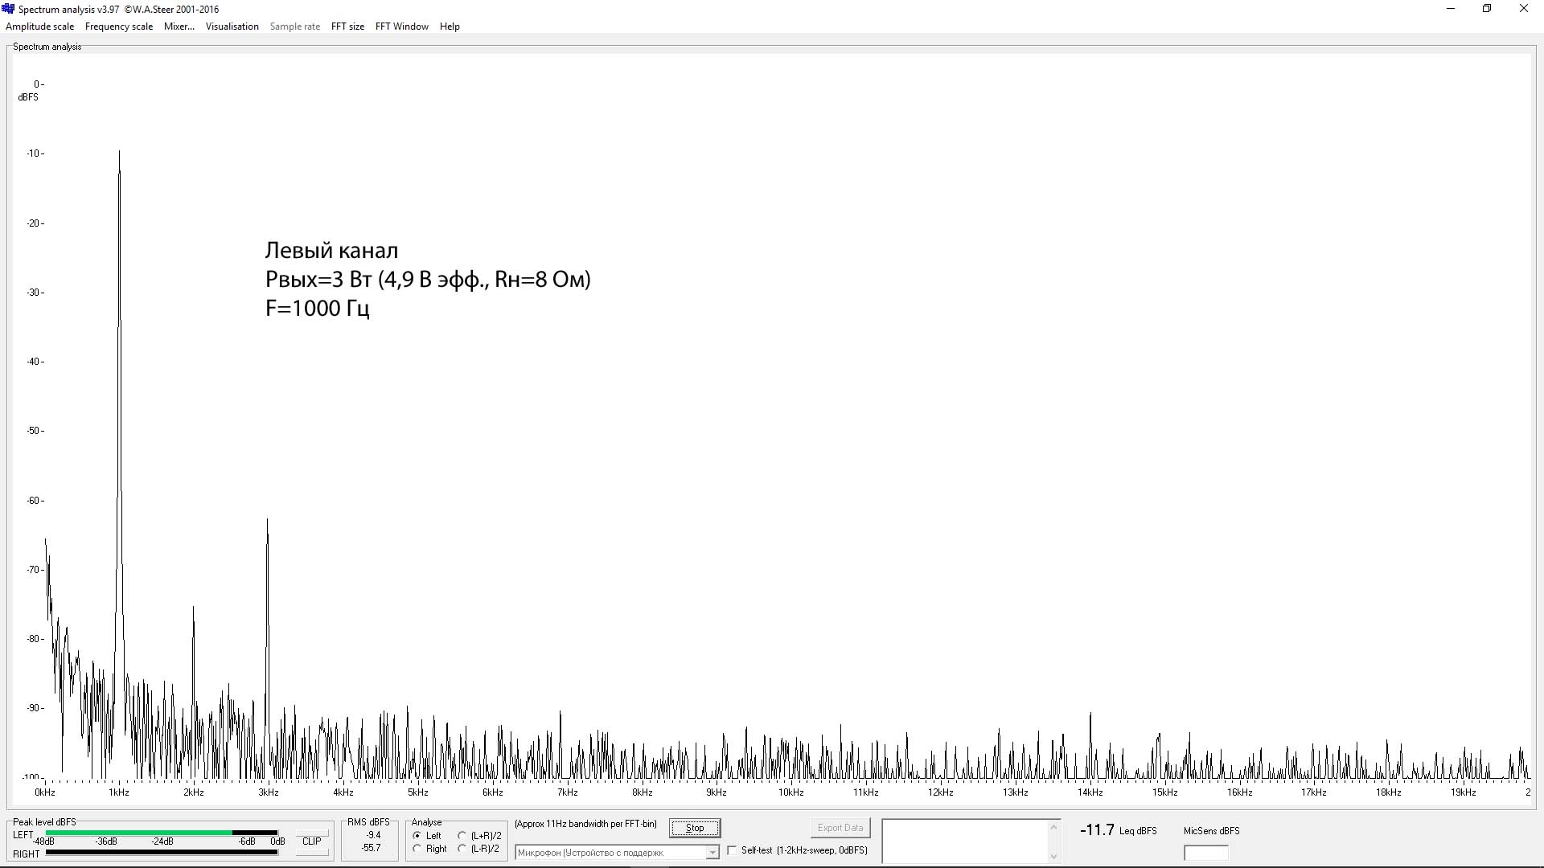Screen dimensions: 1544x868
Task: Open the FFT Window menu
Action: click(x=401, y=27)
